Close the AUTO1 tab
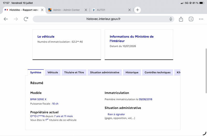The image size is (207, 136). tap(130, 10)
